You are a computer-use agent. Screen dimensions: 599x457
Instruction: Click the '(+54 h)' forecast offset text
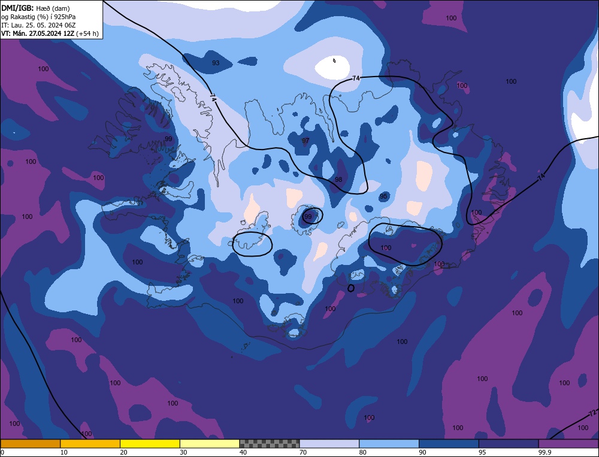coord(87,33)
